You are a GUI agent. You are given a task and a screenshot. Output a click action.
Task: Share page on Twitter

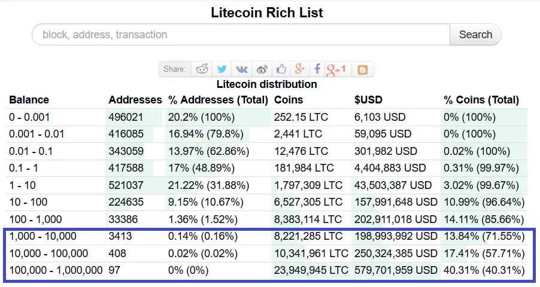[x=222, y=69]
